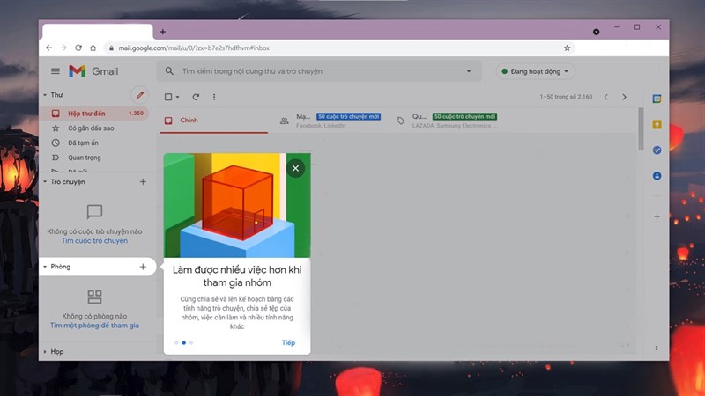Bookmark this page with star icon
The height and width of the screenshot is (396, 705).
coord(567,48)
